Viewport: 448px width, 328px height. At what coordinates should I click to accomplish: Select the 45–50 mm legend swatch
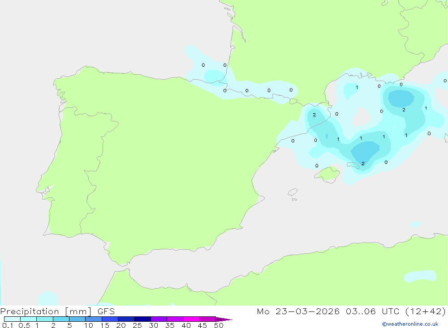(208, 319)
